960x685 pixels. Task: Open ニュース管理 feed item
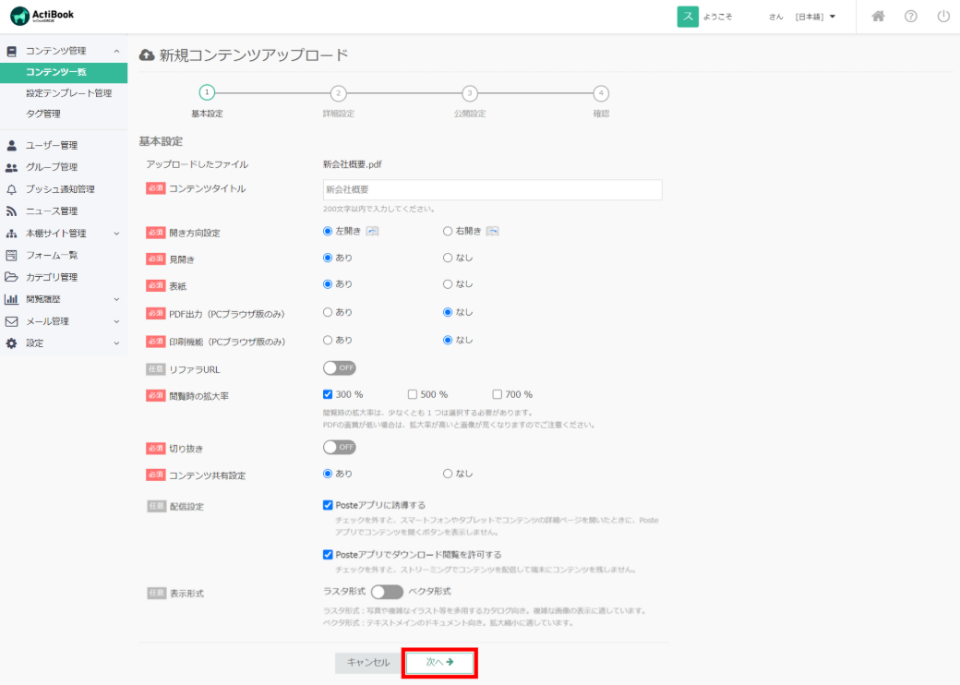coord(51,211)
